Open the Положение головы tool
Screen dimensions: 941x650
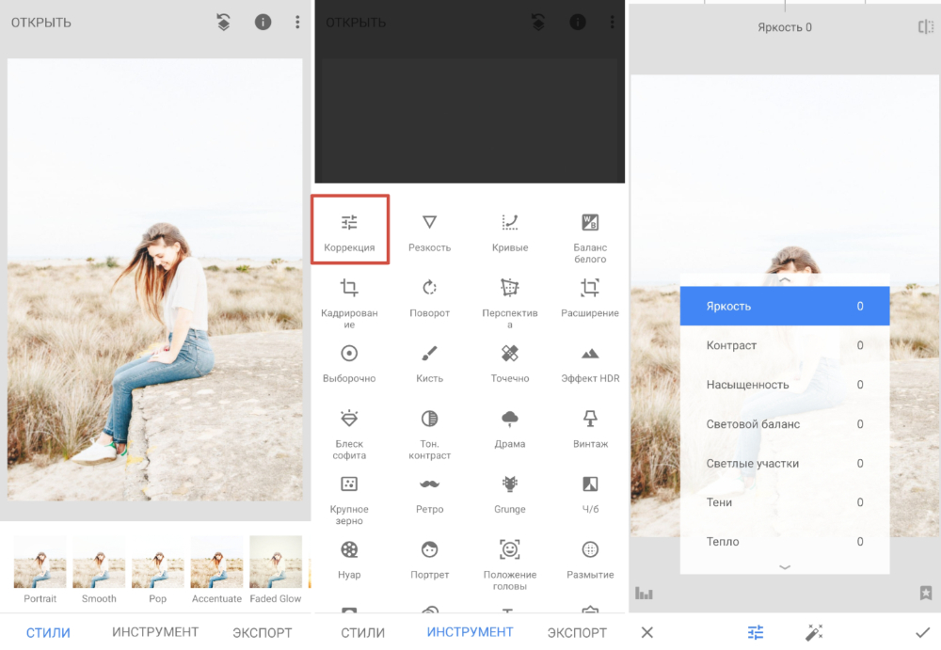(509, 557)
